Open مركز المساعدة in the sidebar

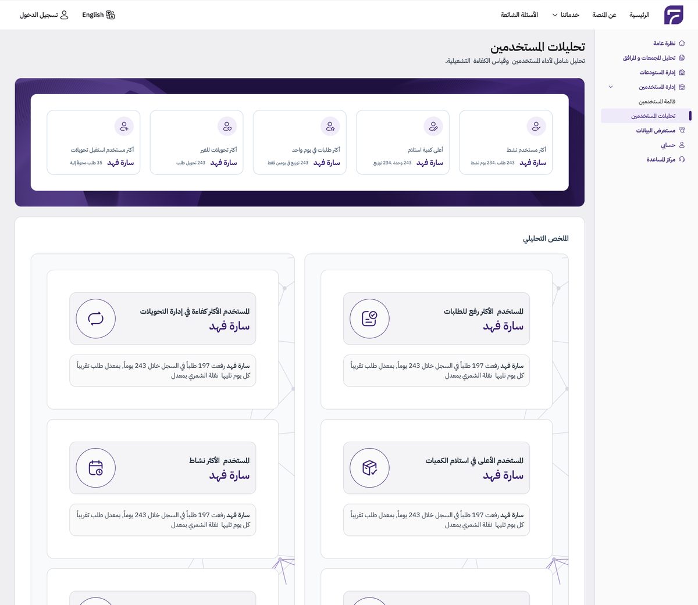pos(661,159)
